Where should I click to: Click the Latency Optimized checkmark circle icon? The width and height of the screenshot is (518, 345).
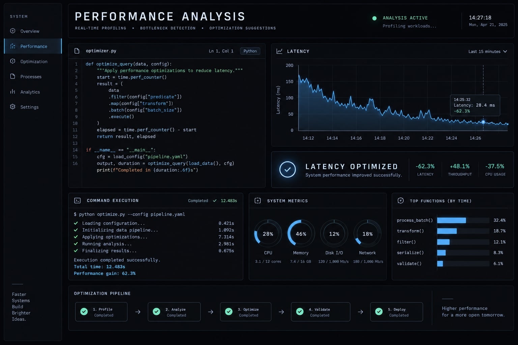point(287,169)
